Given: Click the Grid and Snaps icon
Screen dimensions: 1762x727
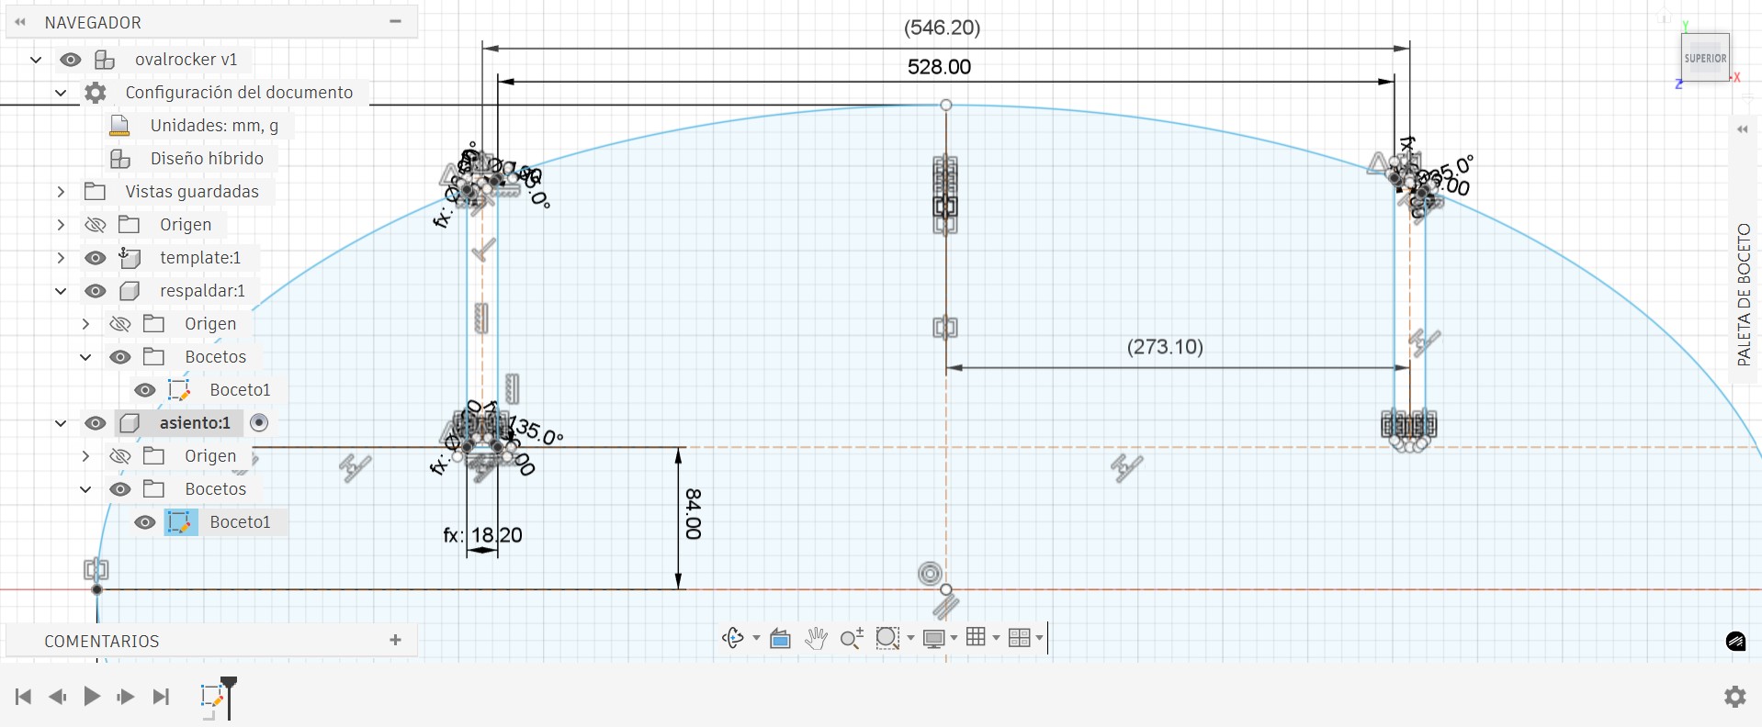Looking at the screenshot, I should coord(976,637).
